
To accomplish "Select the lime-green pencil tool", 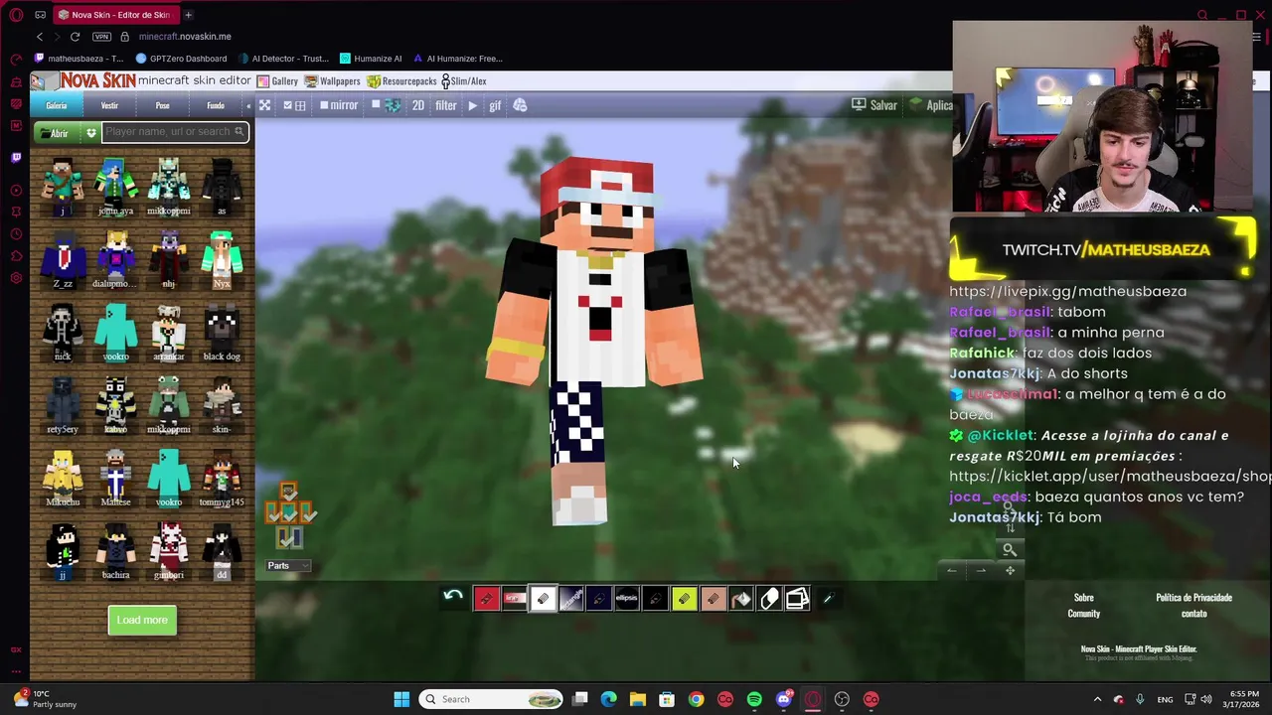I will [684, 599].
